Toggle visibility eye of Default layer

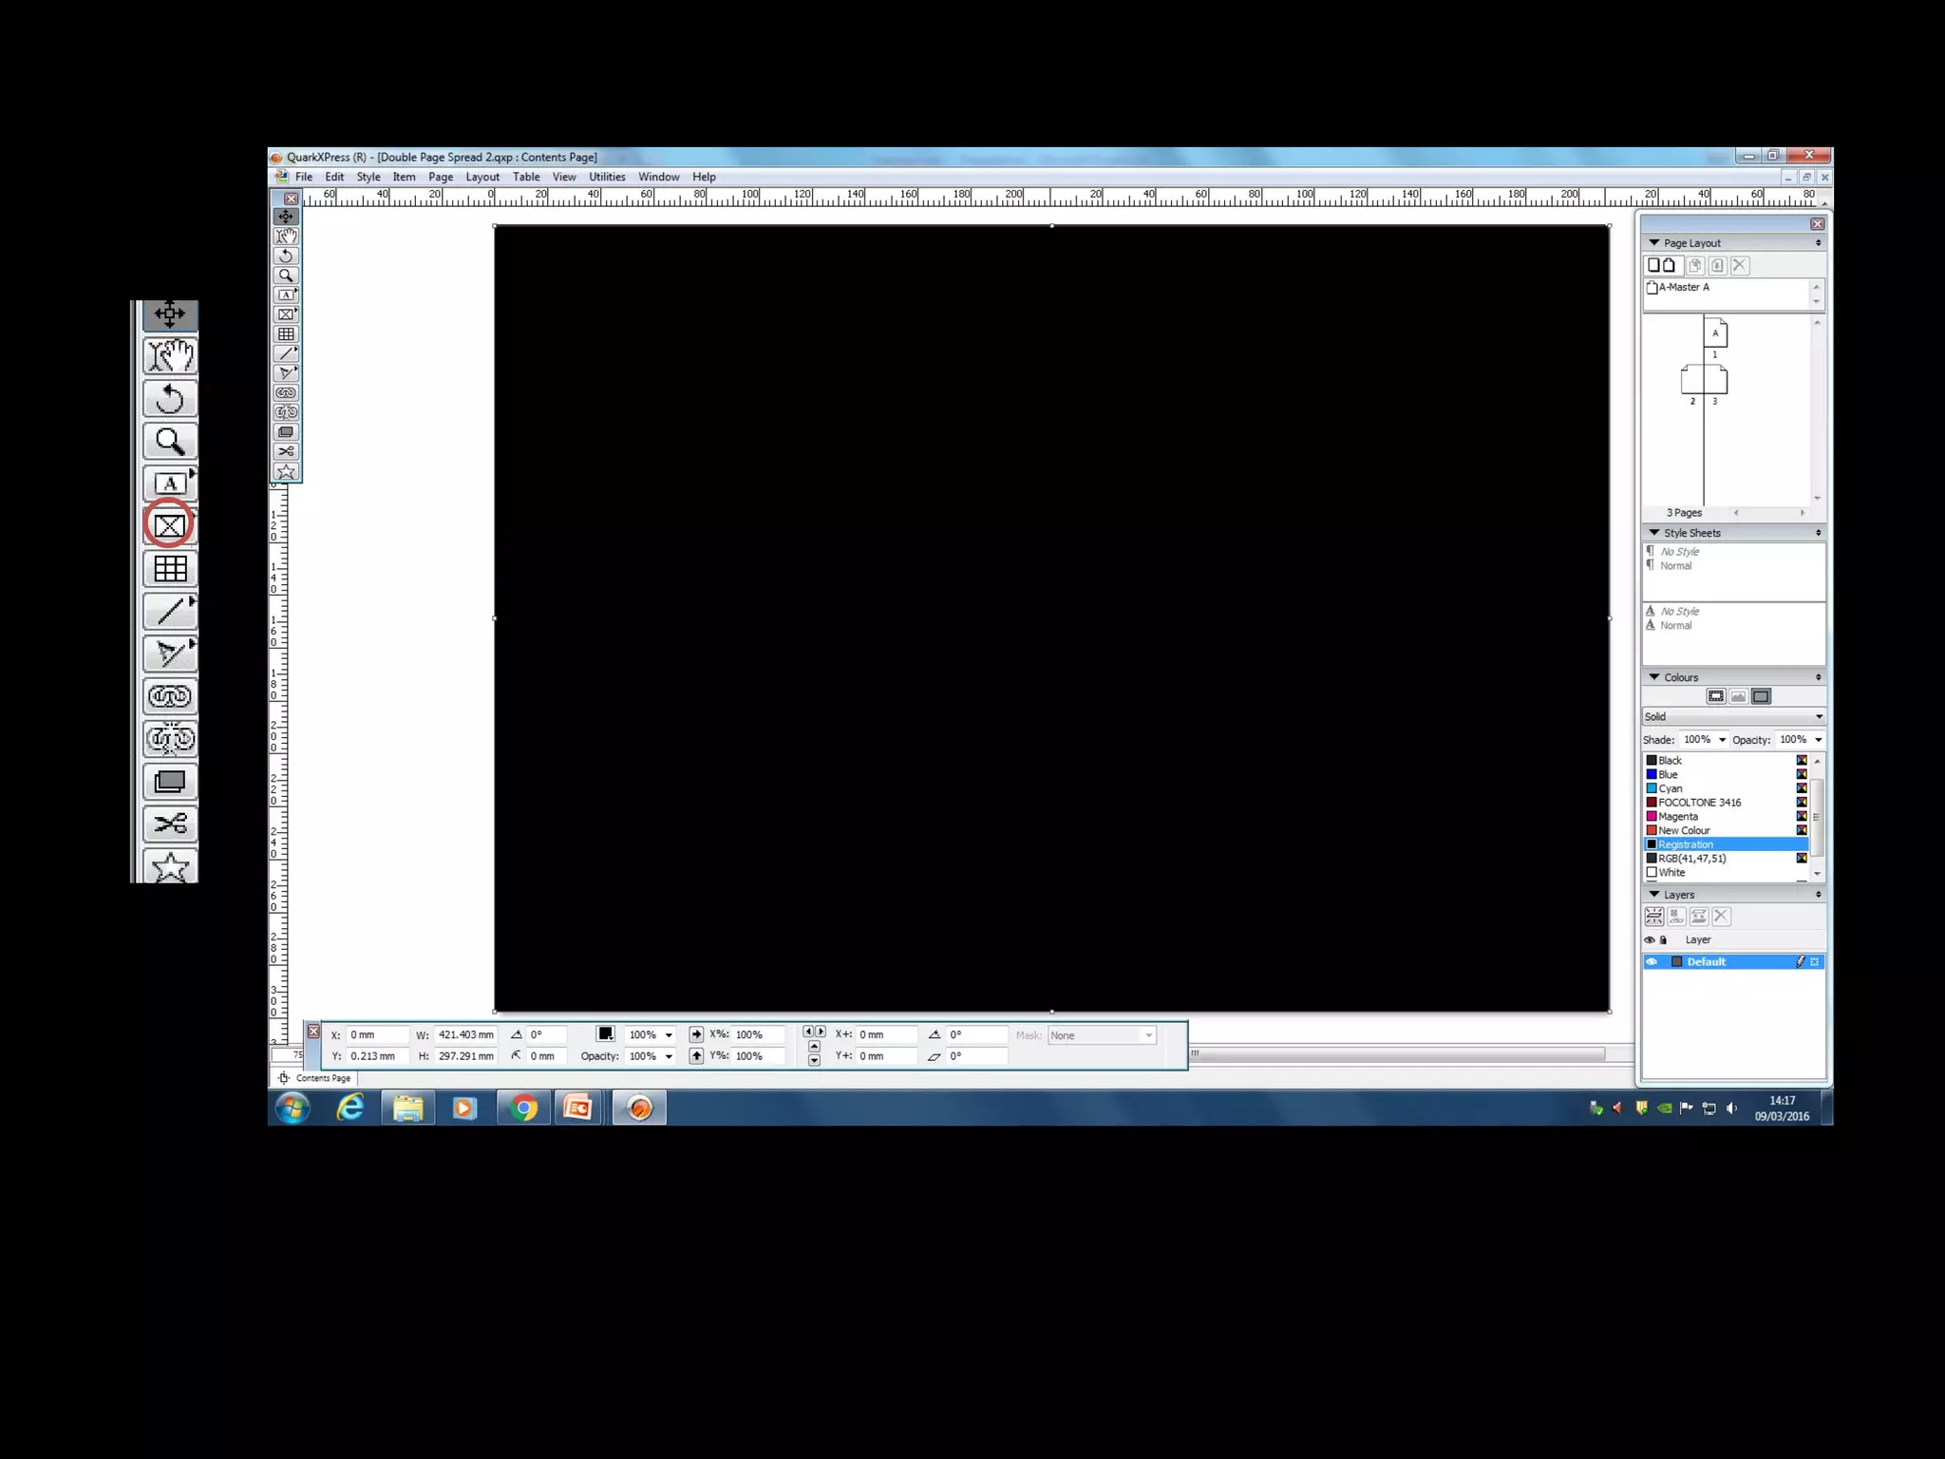click(1652, 961)
